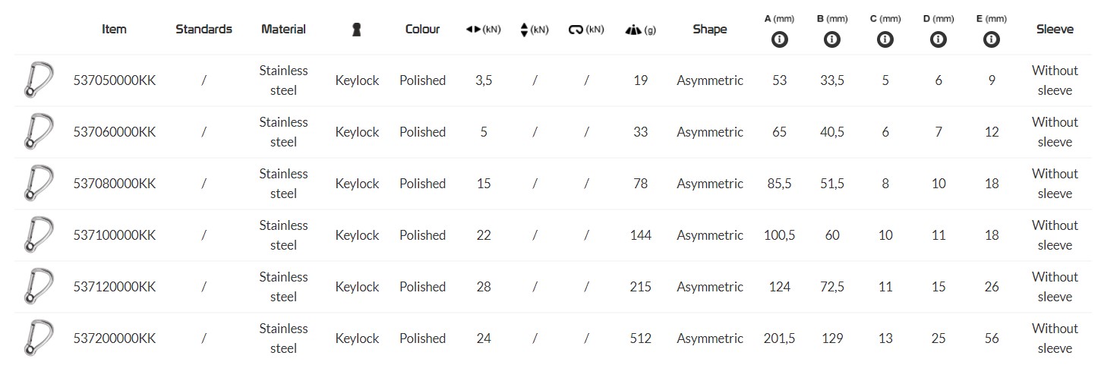Select item code 537080000KK

tap(114, 184)
